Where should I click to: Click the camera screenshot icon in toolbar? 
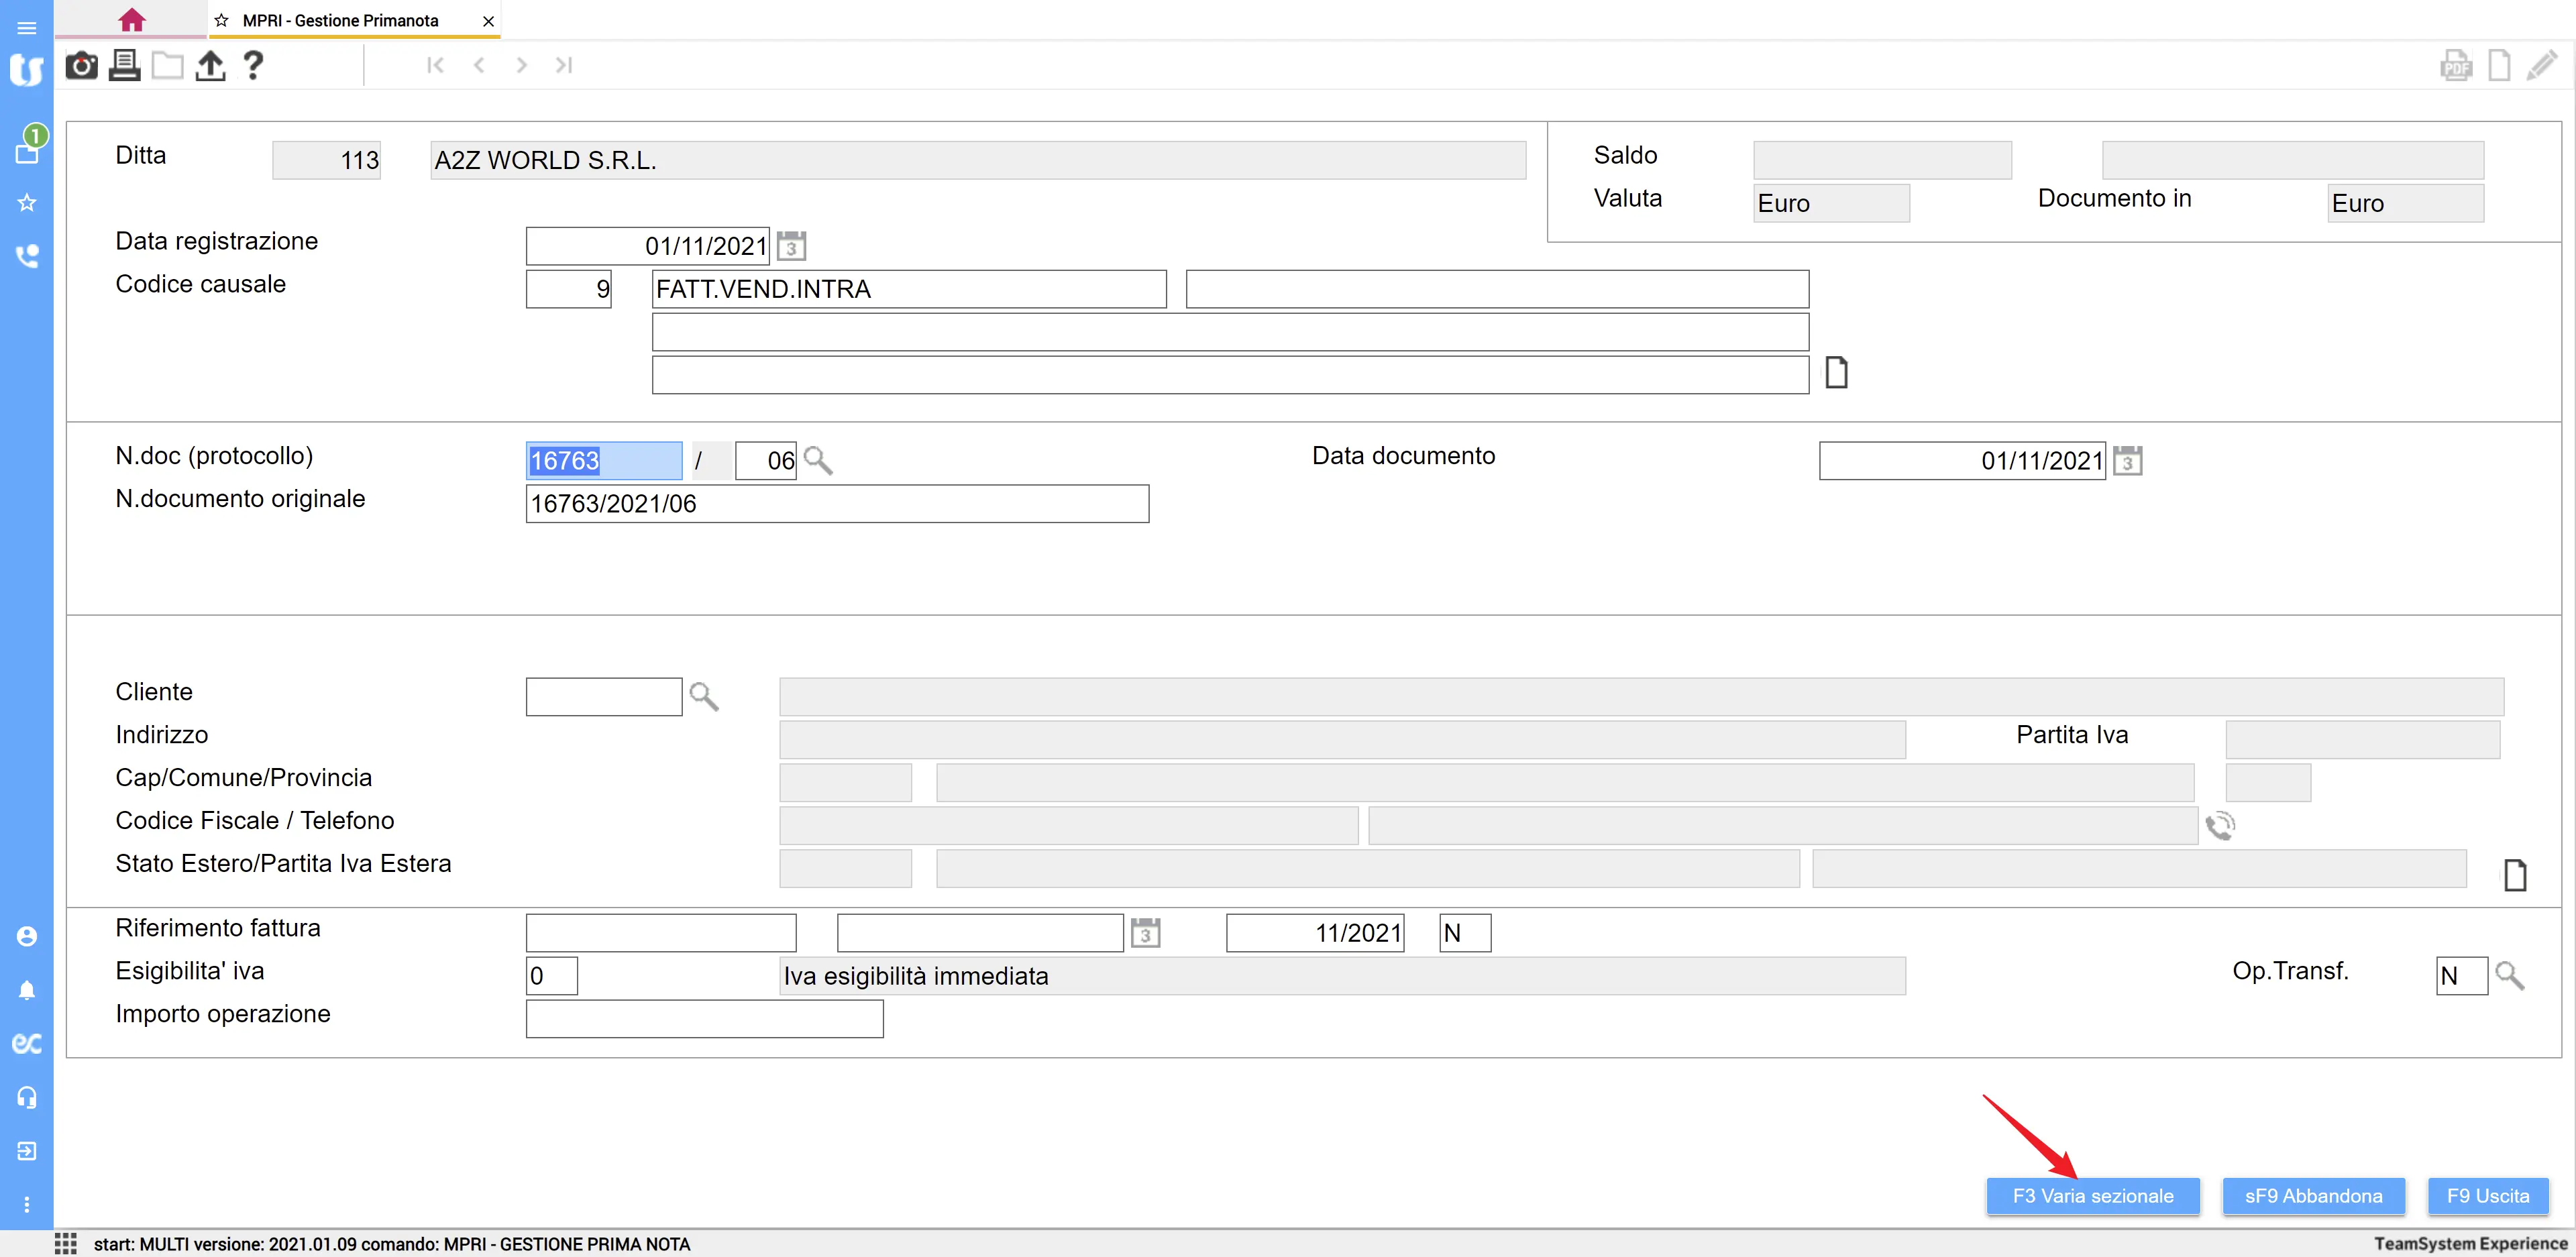[x=81, y=66]
